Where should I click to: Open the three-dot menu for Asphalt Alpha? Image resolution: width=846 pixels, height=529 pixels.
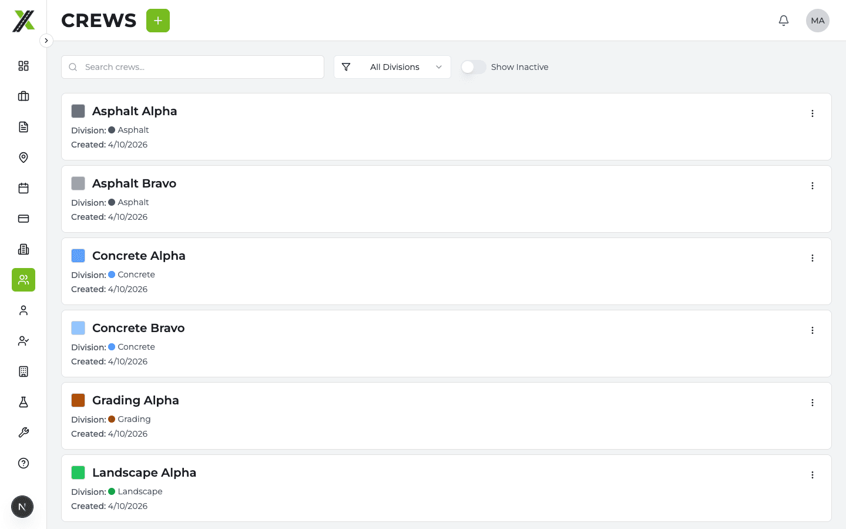(813, 113)
